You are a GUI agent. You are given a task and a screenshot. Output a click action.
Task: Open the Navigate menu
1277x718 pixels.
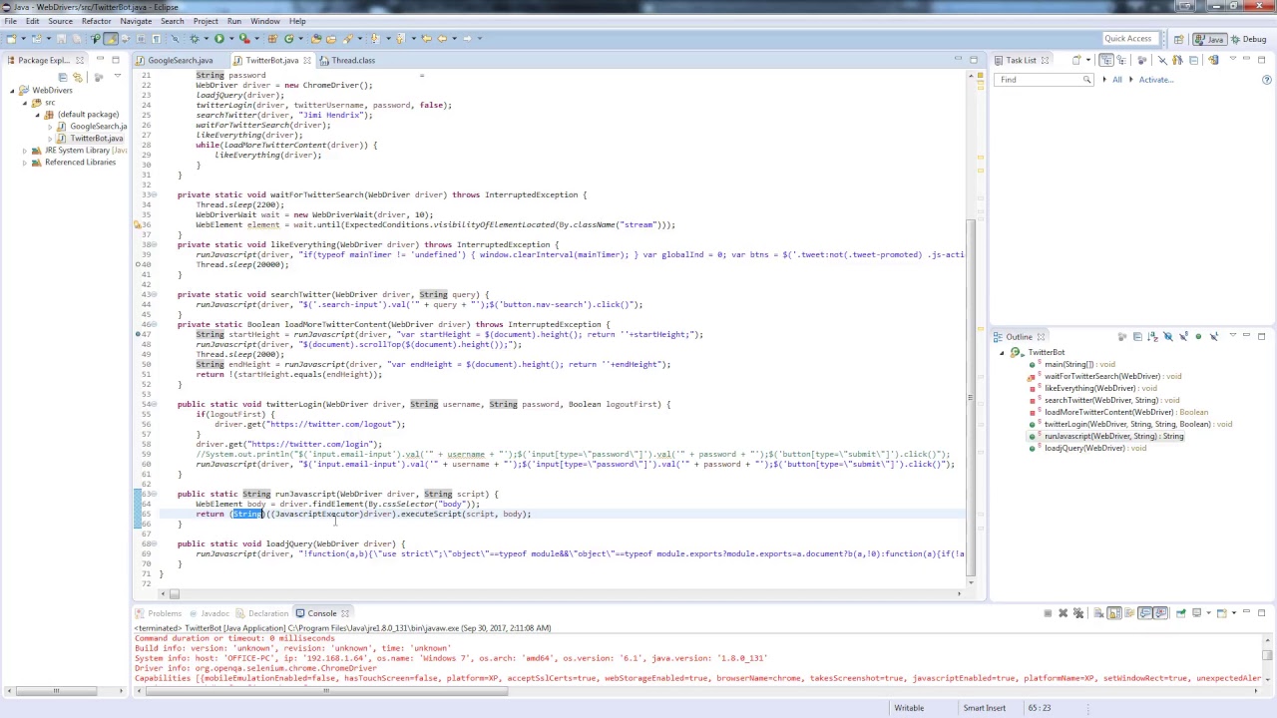(136, 21)
